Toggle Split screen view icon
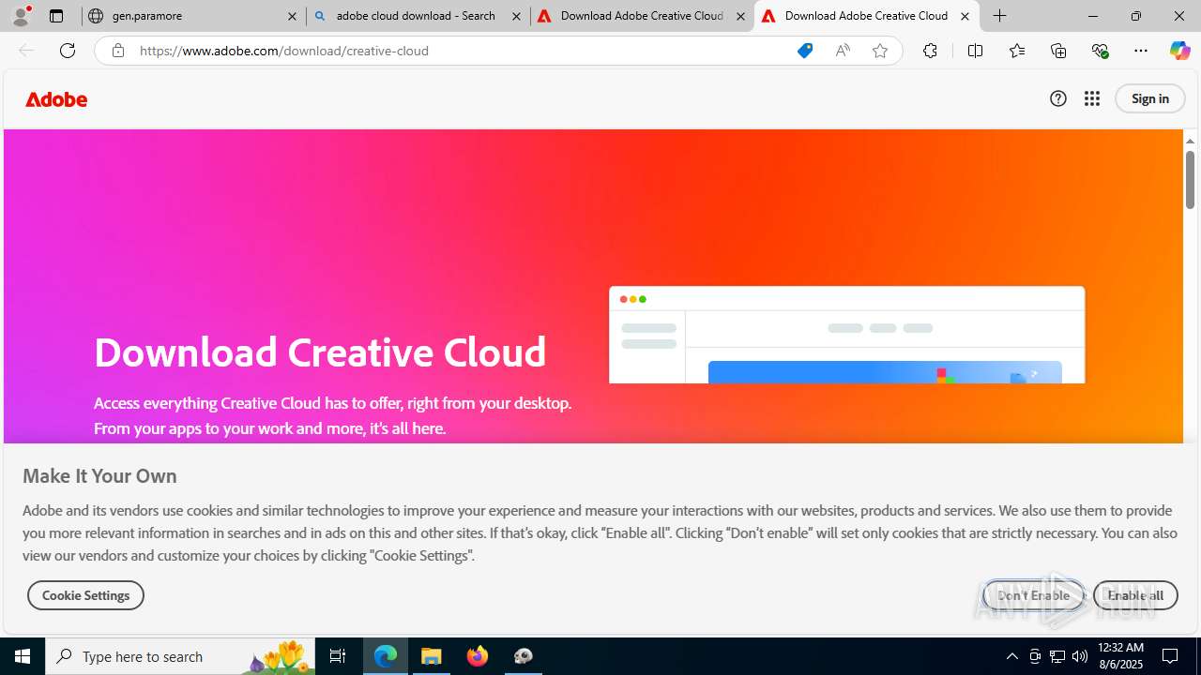 tap(975, 51)
